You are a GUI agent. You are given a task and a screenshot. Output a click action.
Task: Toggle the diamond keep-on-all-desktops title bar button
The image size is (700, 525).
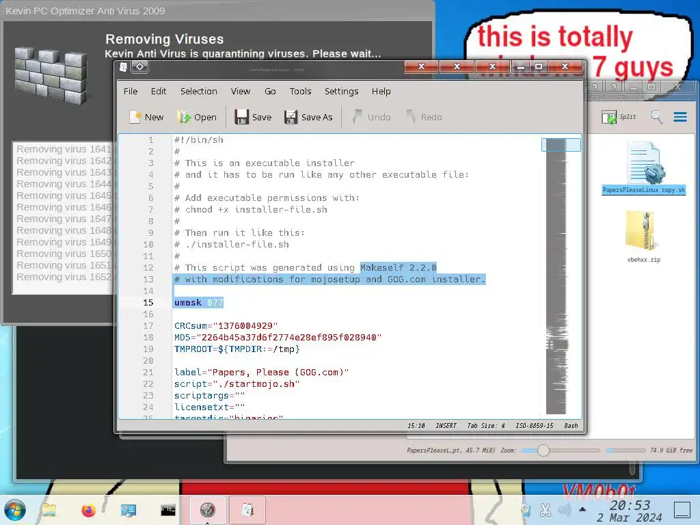139,67
